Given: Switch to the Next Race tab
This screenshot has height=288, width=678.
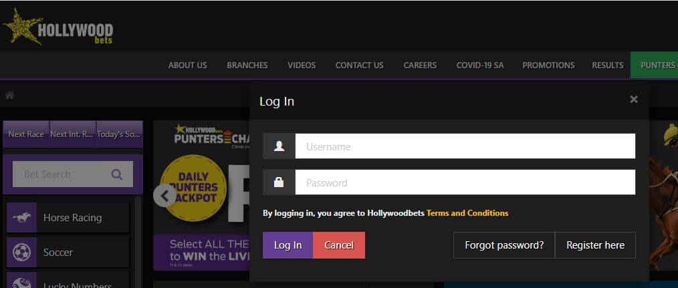Looking at the screenshot, I should [x=26, y=134].
